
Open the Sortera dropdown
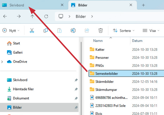click(123, 30)
